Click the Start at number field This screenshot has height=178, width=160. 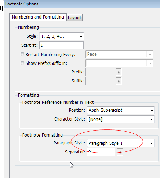(x=61, y=45)
